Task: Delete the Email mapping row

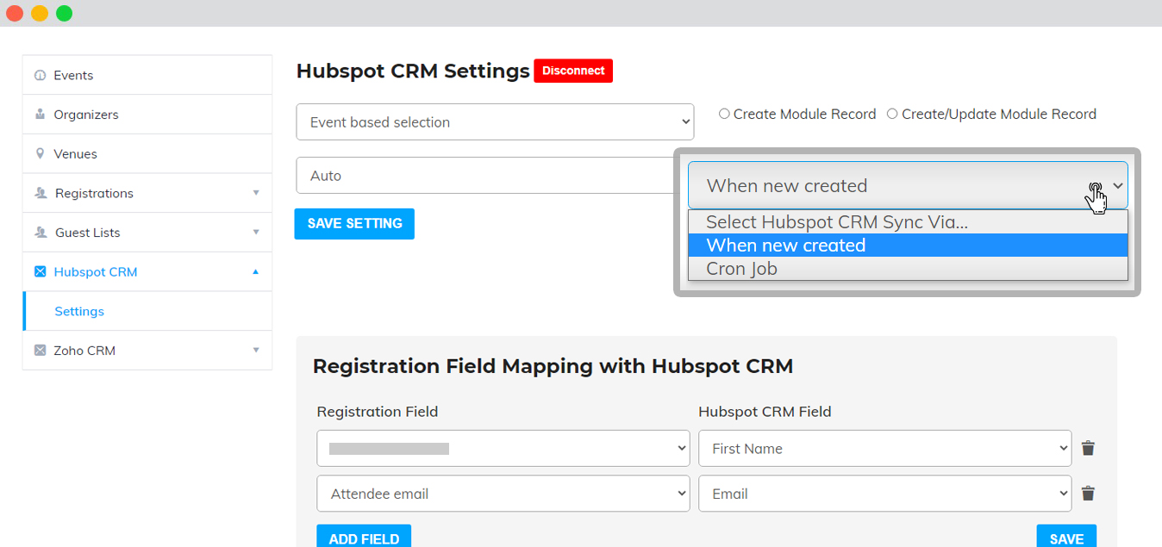Action: click(x=1088, y=494)
